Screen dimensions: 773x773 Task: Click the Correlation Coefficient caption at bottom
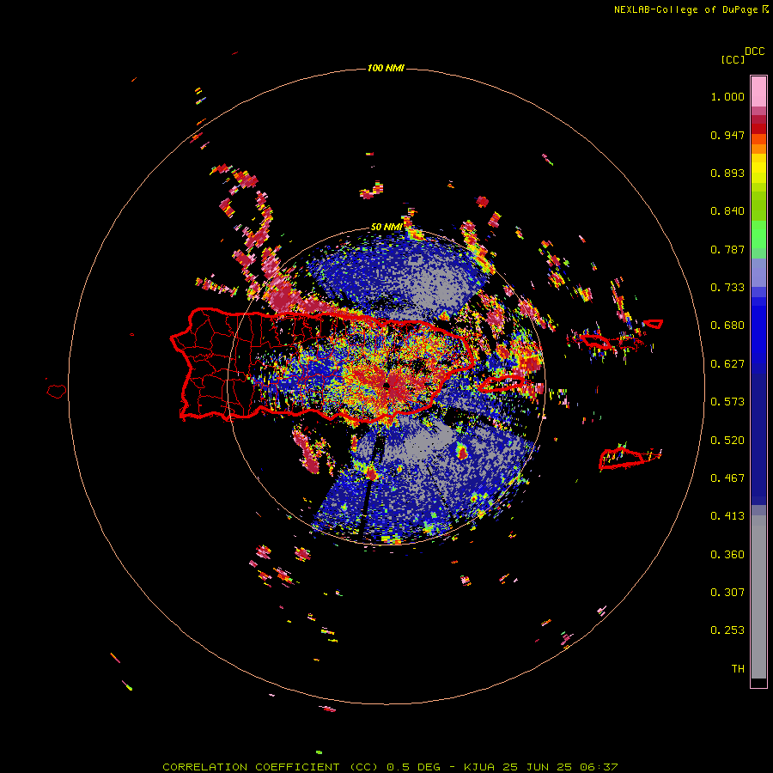pyautogui.click(x=391, y=767)
